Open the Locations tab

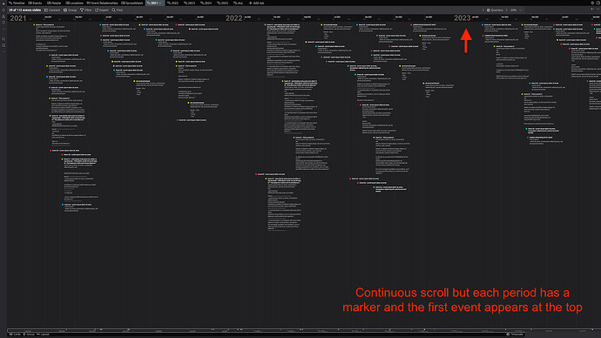pyautogui.click(x=74, y=3)
